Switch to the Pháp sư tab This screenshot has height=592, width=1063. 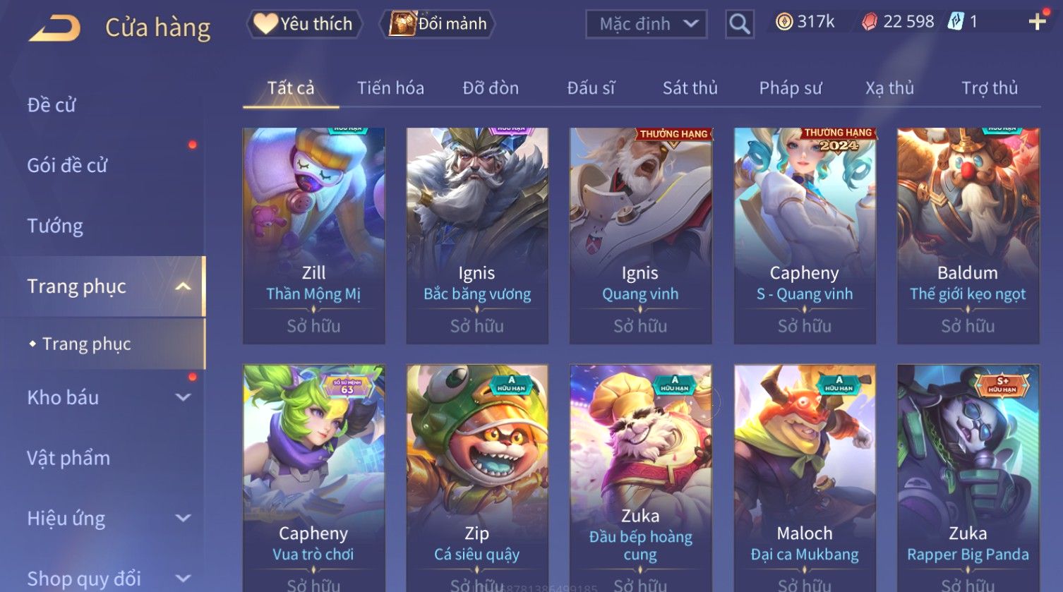coord(791,88)
